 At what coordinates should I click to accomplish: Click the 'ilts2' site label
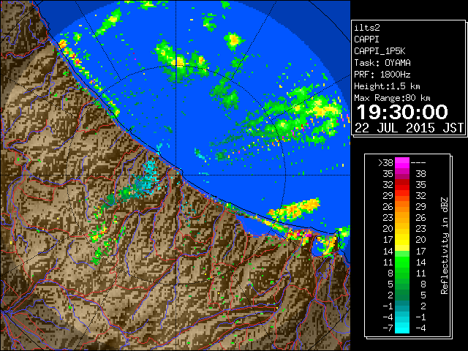pyautogui.click(x=367, y=28)
